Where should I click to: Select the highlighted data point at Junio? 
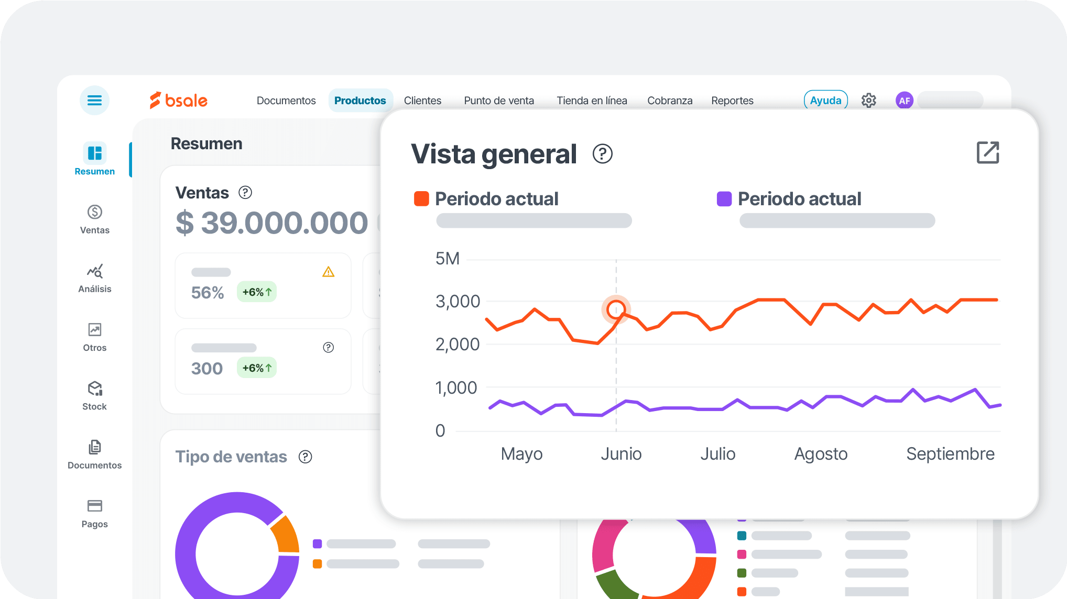tap(616, 309)
